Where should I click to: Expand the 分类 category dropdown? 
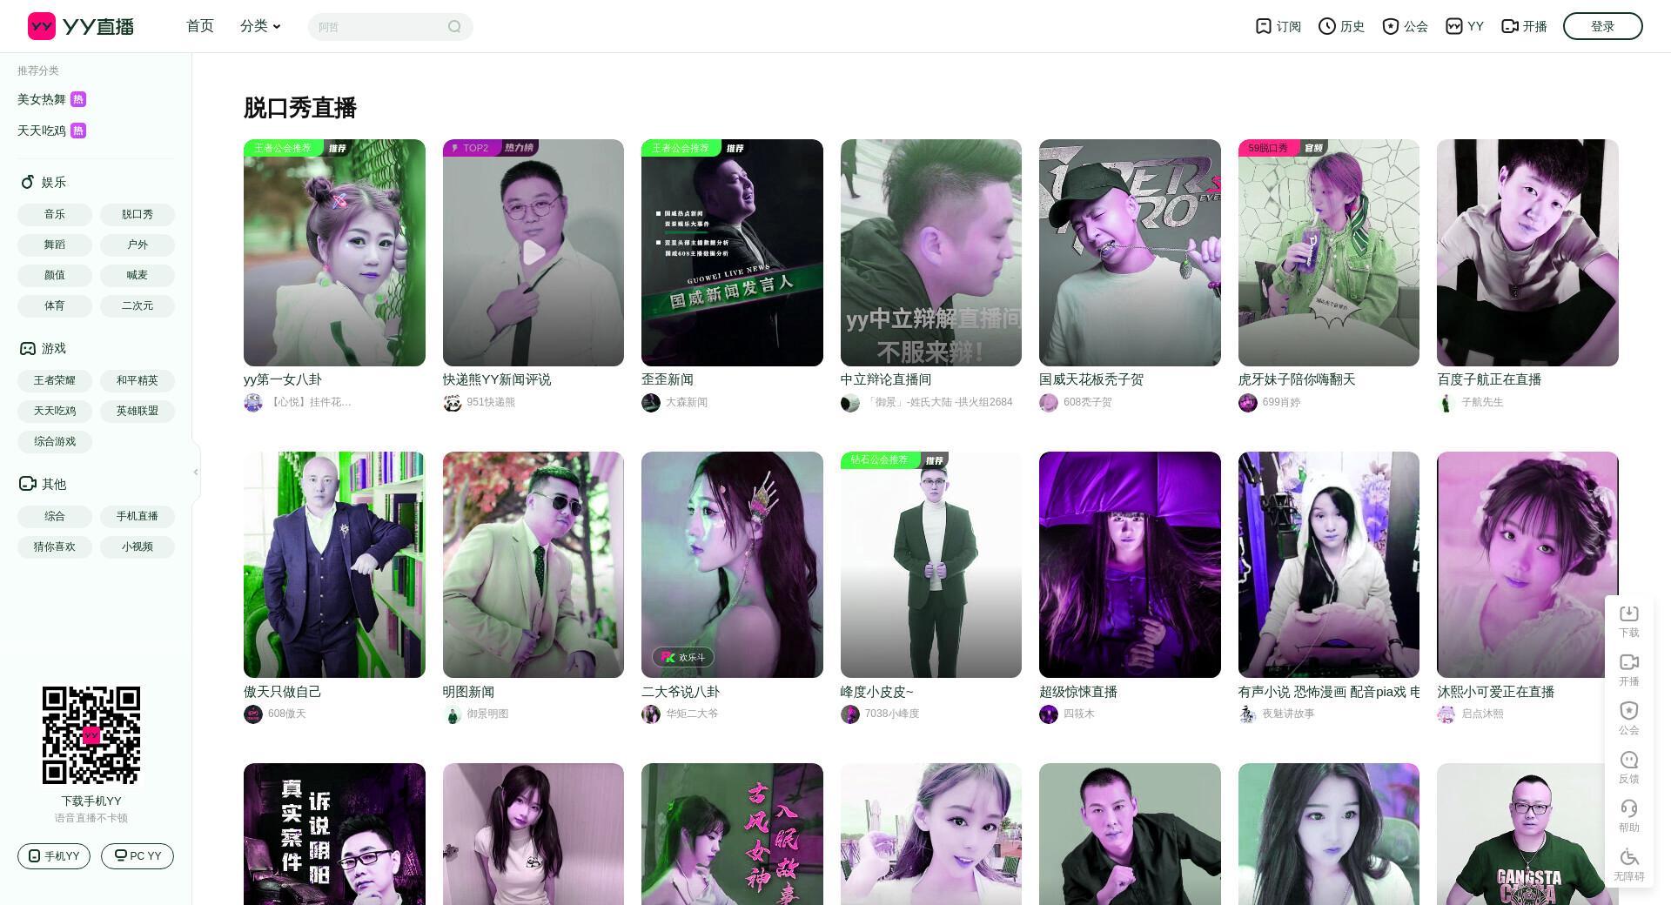click(x=260, y=26)
